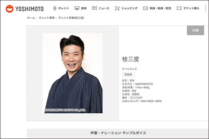The image size is (209, 139).
Task: Click the 趣味：ゴルフ/大声 line
Action: pyautogui.click(x=132, y=98)
